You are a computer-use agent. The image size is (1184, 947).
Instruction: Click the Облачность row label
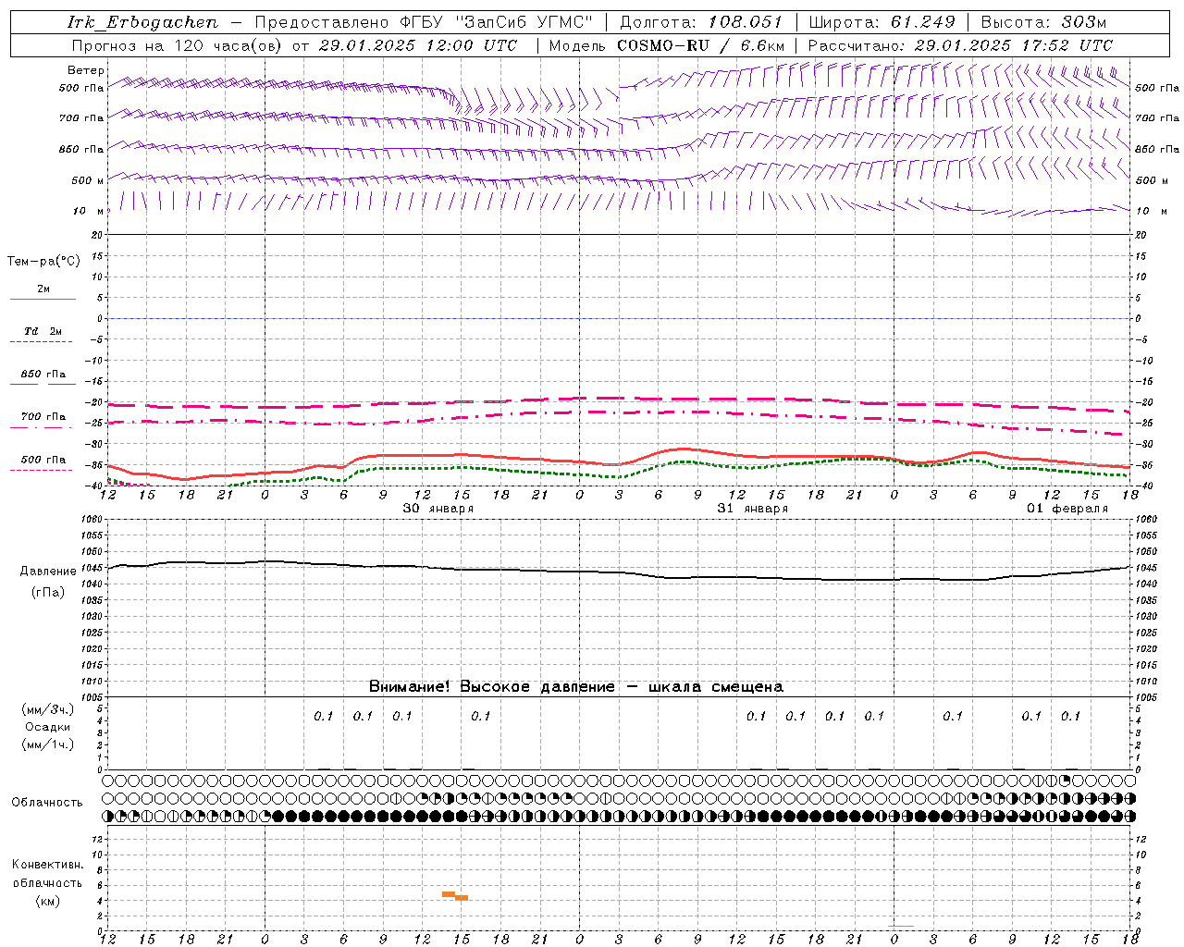click(x=47, y=803)
